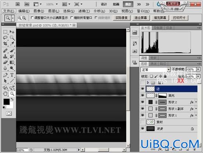
Task: Open the 填充 fill slider arrow
Action: pos(198,76)
